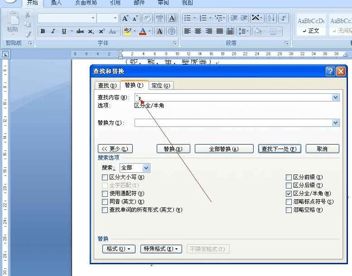Click the 取消 button
Screen dimensions: 352x276
(323, 149)
